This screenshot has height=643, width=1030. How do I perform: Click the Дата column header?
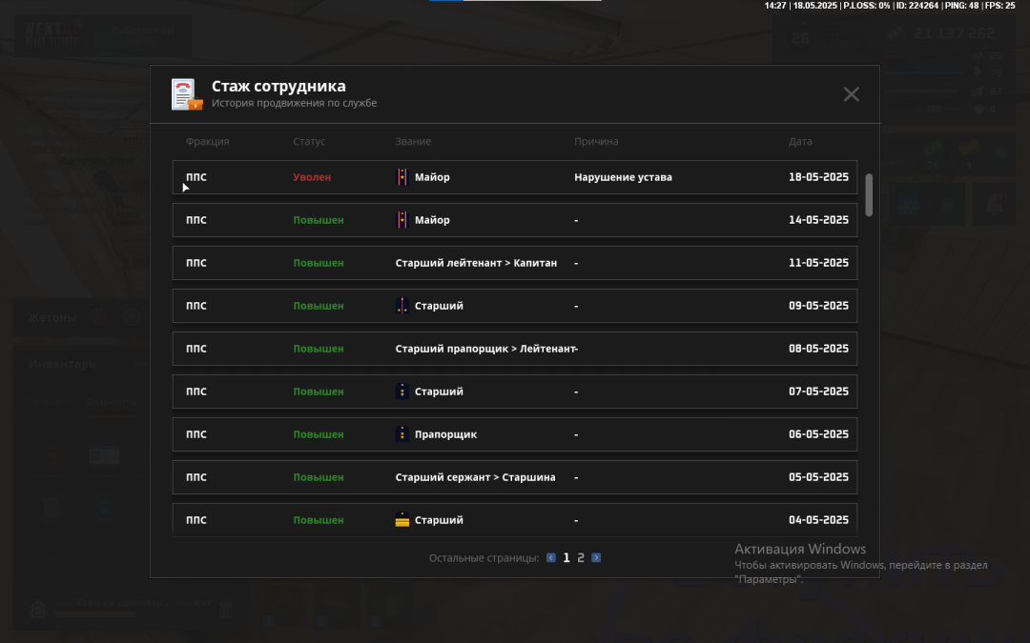pos(800,141)
